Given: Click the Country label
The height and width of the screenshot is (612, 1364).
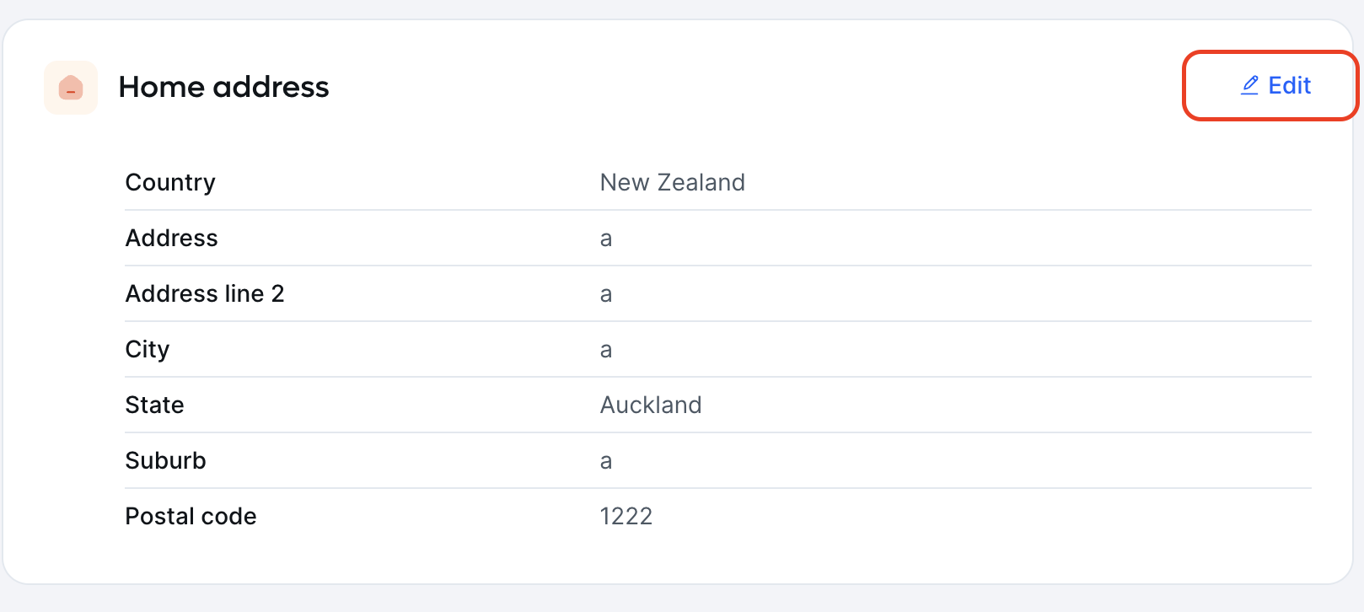Looking at the screenshot, I should (x=170, y=182).
